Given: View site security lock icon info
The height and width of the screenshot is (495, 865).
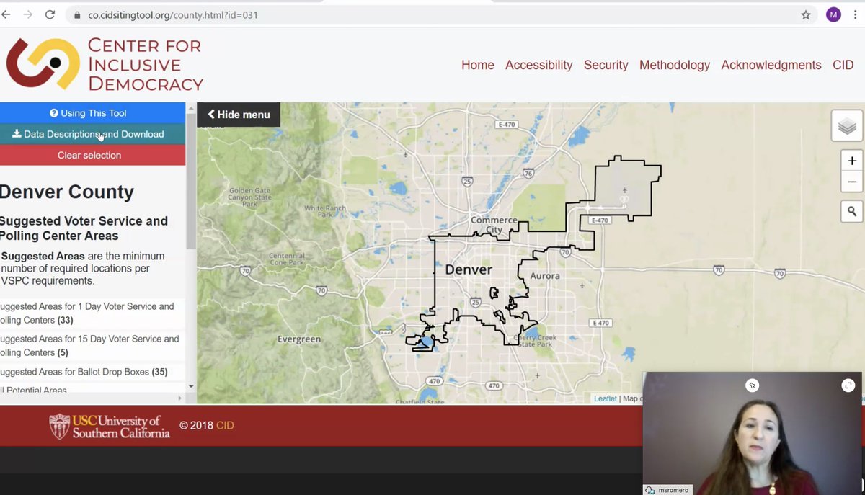Looking at the screenshot, I should (x=78, y=14).
